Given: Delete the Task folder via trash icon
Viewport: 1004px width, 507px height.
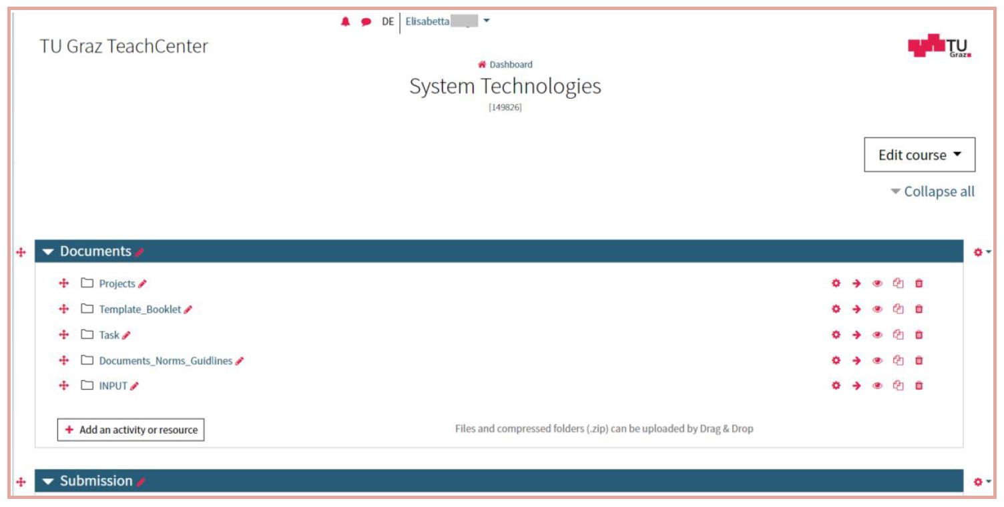Looking at the screenshot, I should [x=919, y=335].
